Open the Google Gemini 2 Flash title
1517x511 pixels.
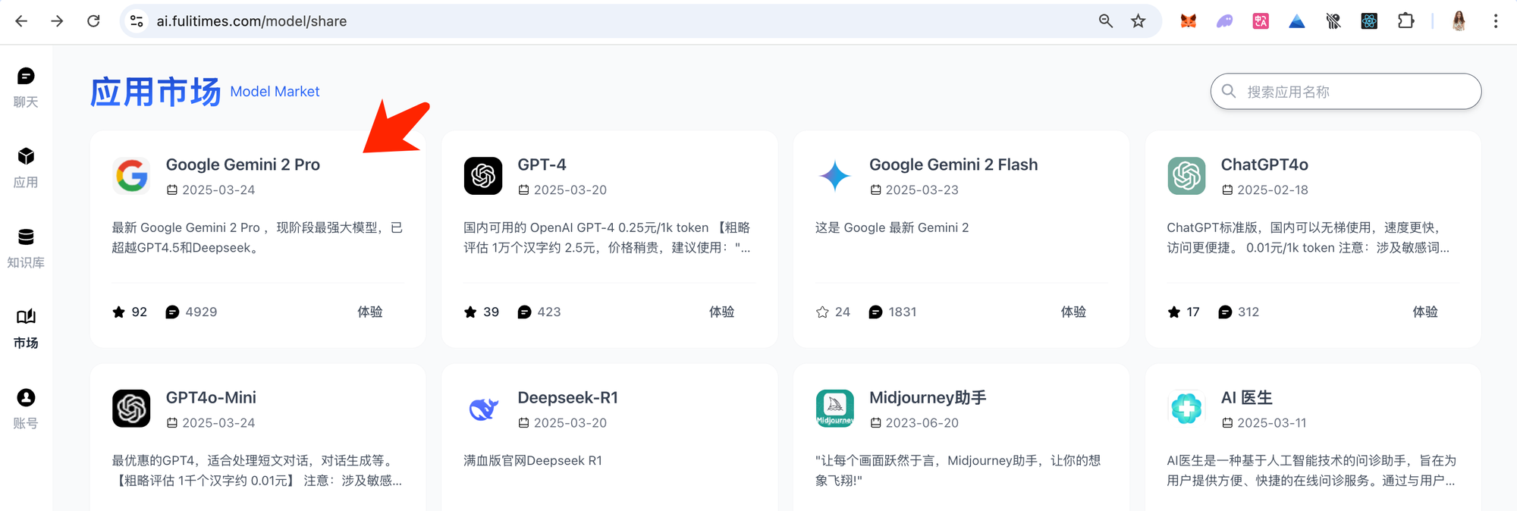(953, 165)
